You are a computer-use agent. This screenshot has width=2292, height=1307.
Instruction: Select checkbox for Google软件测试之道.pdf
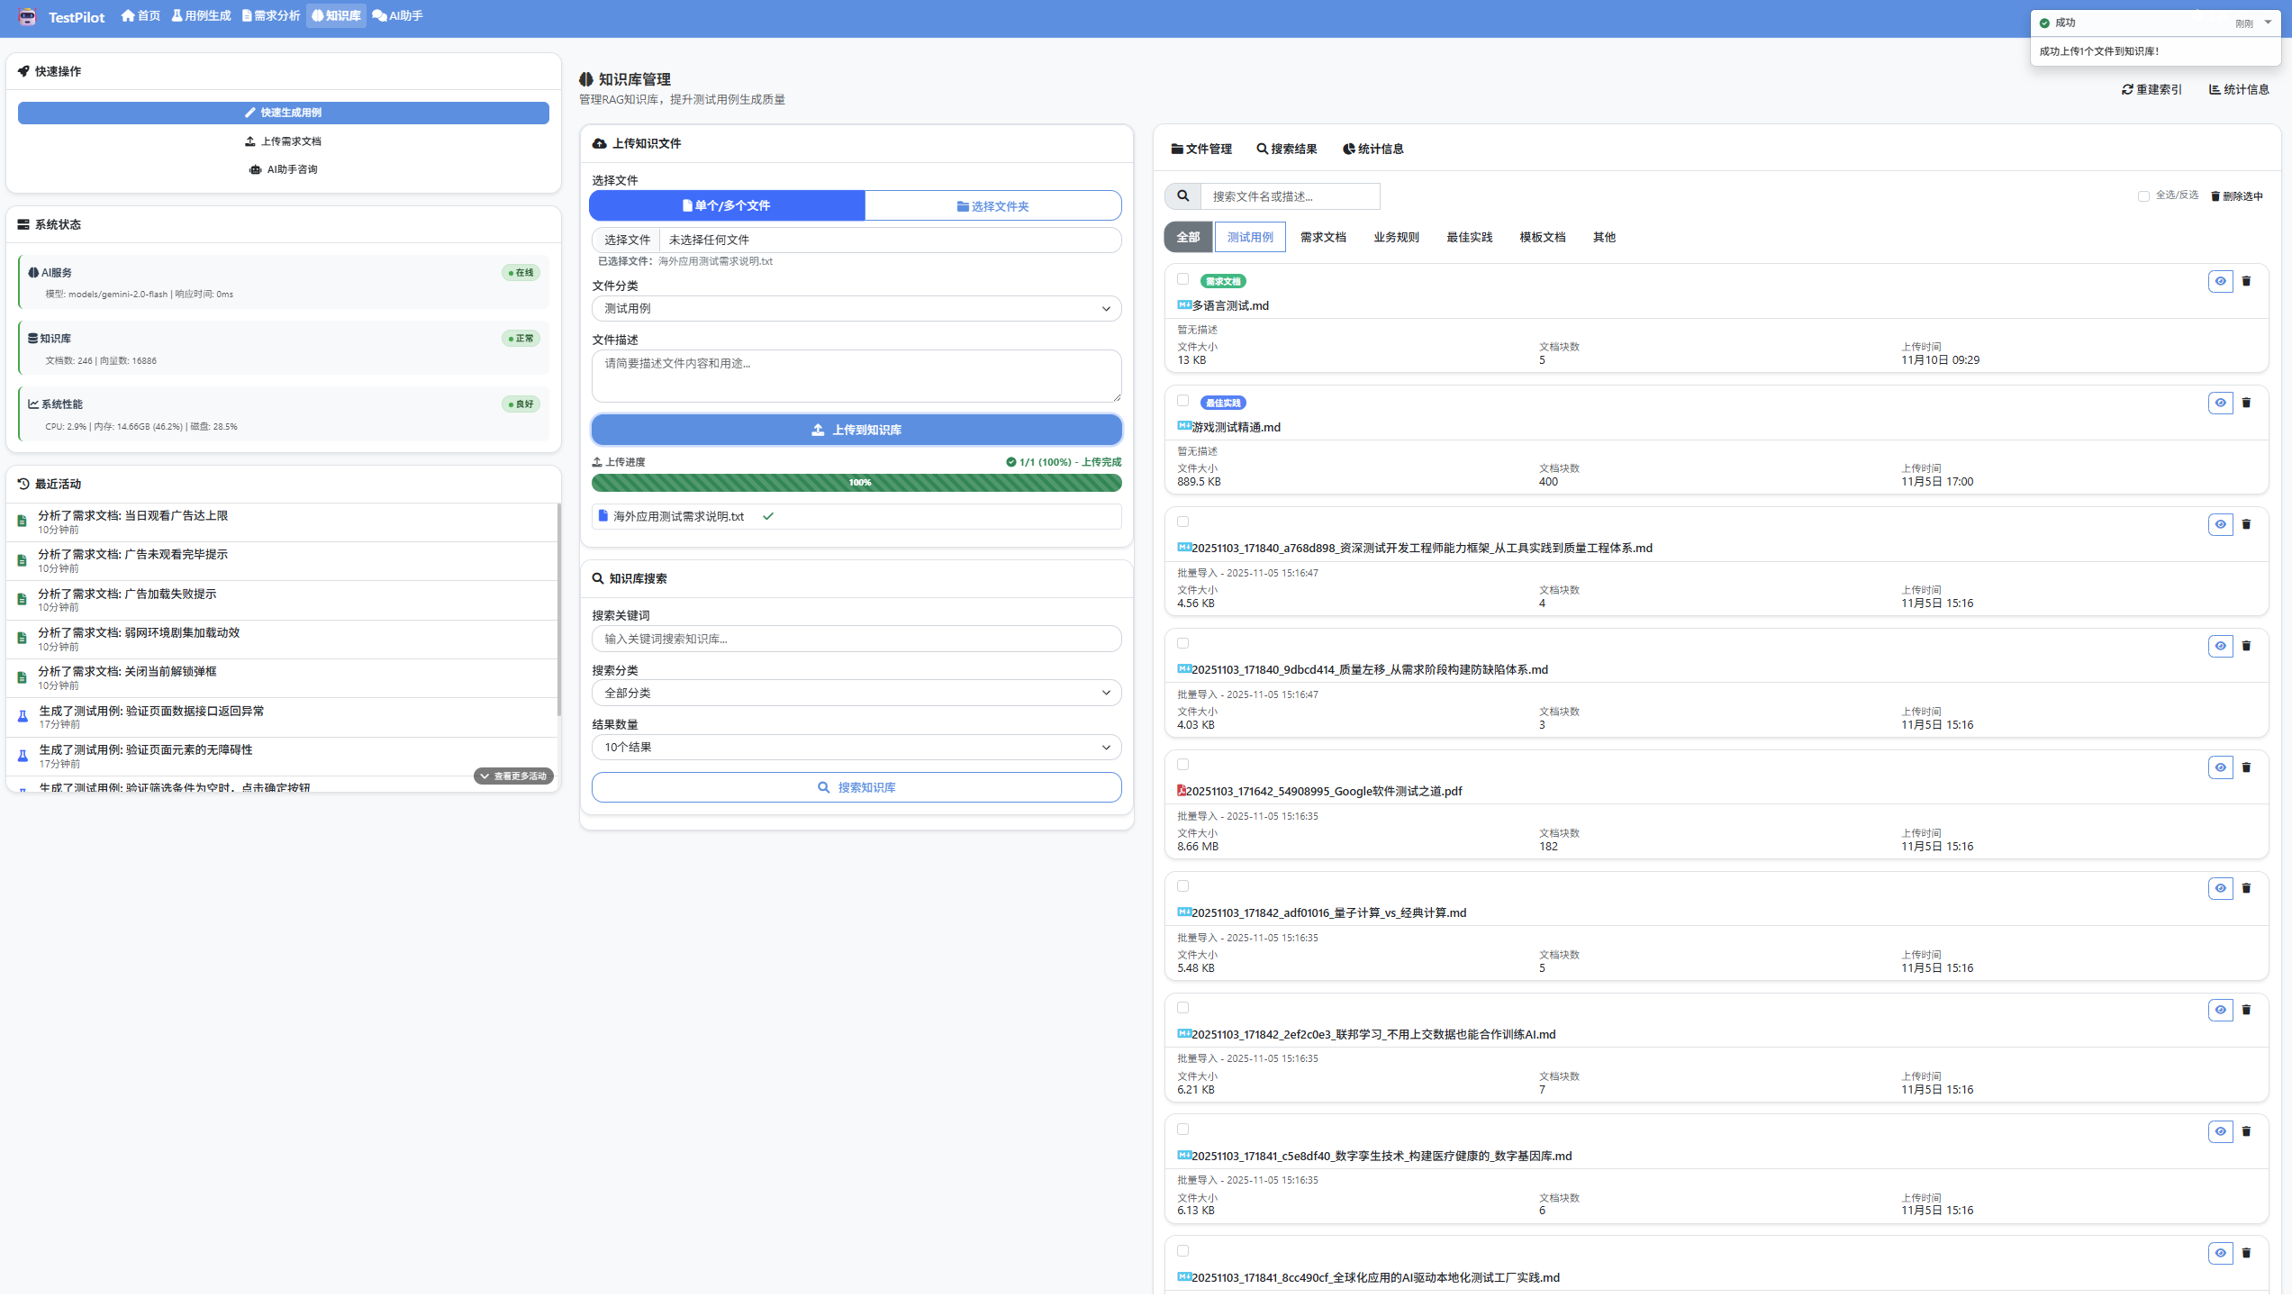pos(1182,765)
